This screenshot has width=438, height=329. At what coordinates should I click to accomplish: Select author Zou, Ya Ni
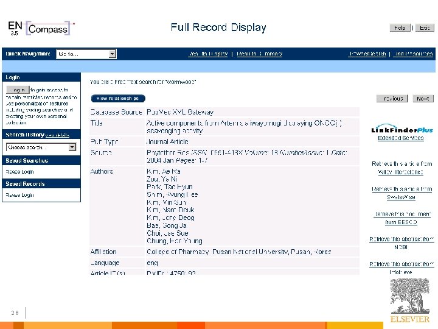click(162, 179)
